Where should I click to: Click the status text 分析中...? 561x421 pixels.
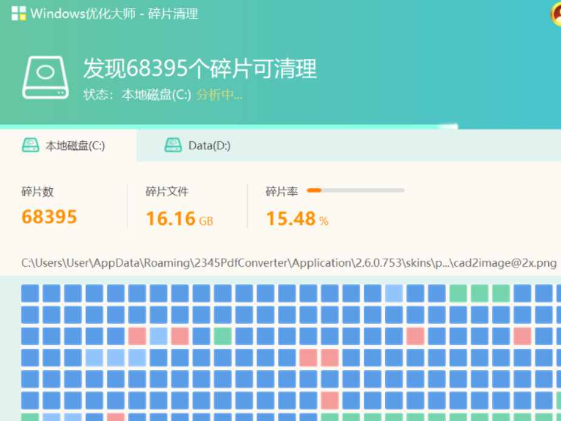[219, 95]
